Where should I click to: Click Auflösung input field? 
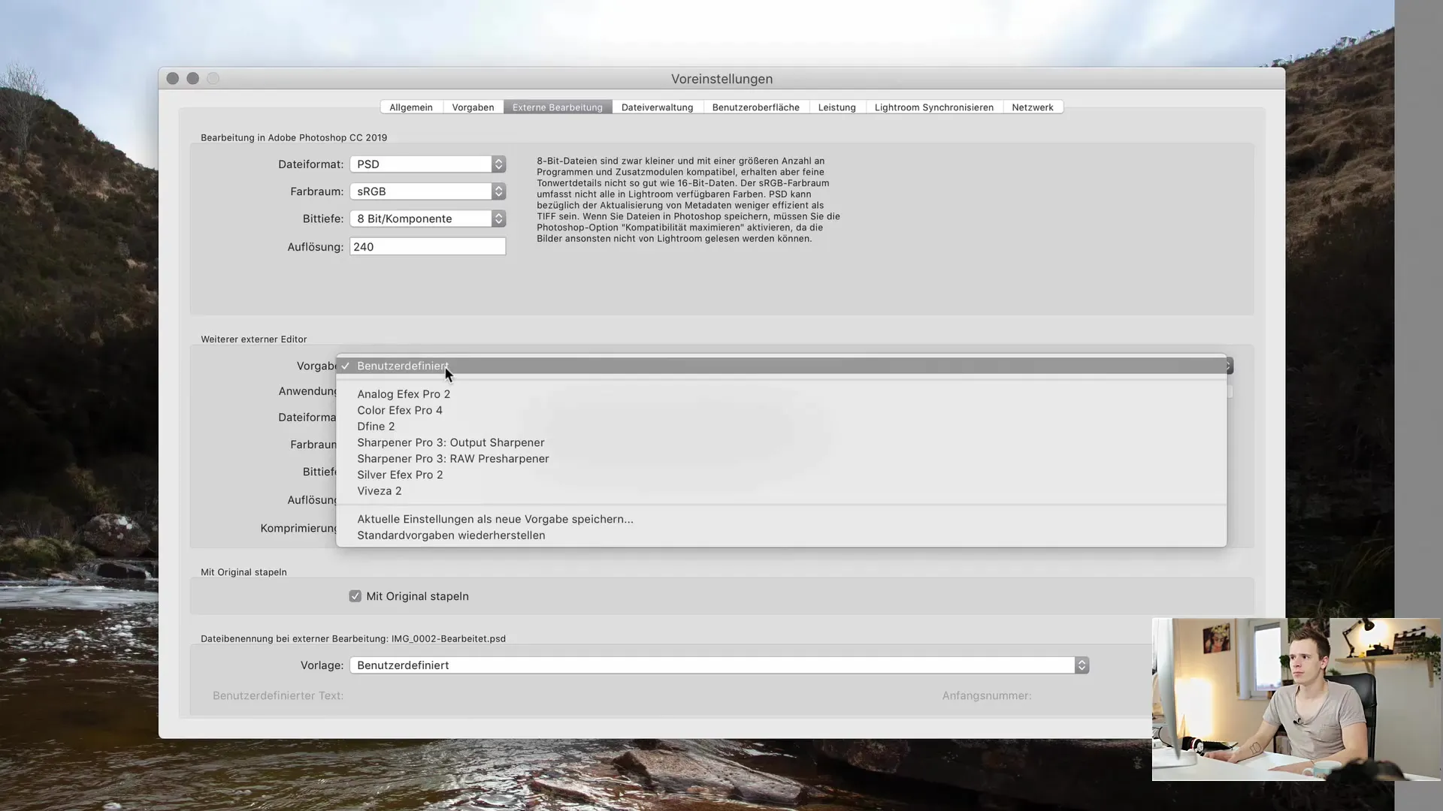pos(428,246)
